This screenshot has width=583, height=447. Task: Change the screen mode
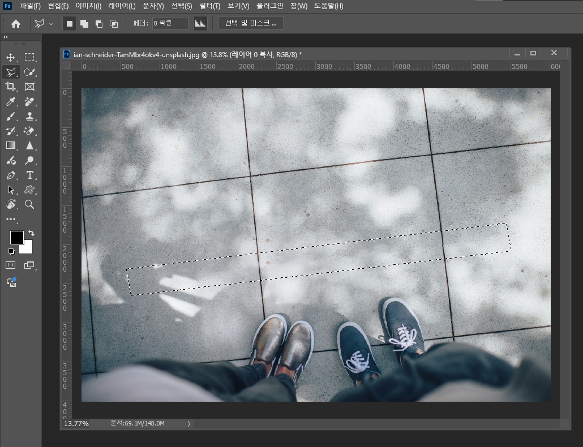tap(29, 265)
